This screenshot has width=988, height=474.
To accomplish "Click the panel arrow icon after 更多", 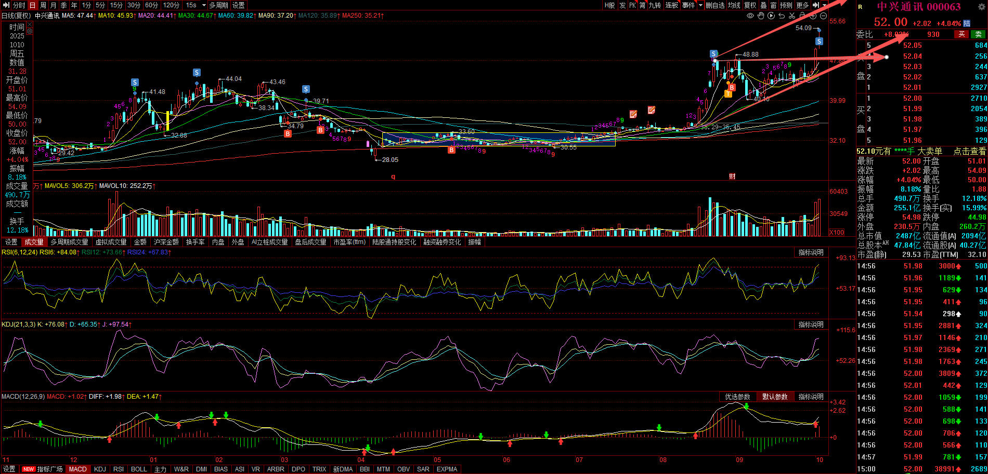I will point(815,5).
